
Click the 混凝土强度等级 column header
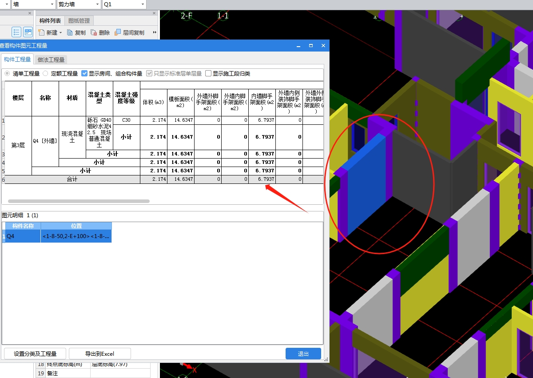pyautogui.click(x=127, y=98)
